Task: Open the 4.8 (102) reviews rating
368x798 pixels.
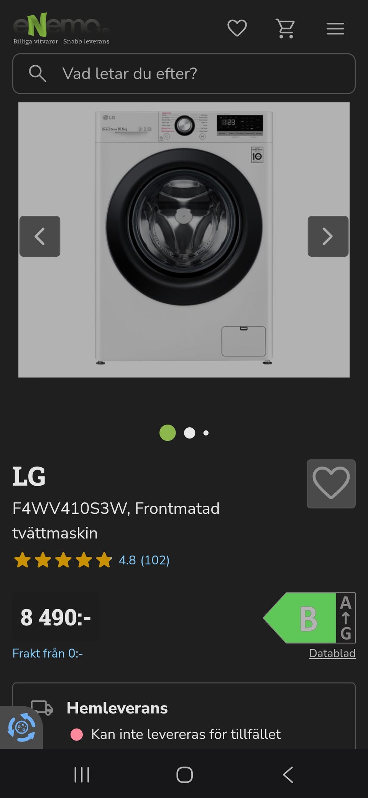Action: point(144,560)
